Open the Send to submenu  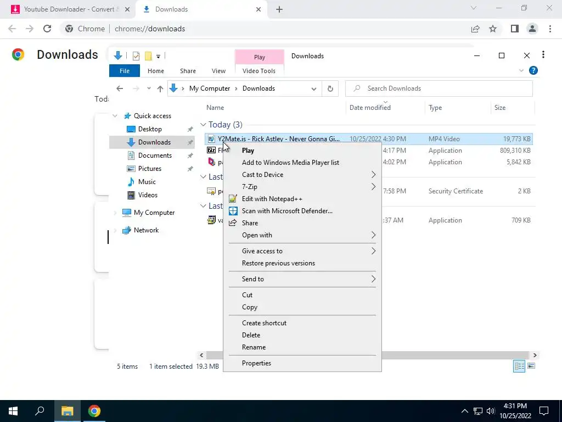[302, 279]
